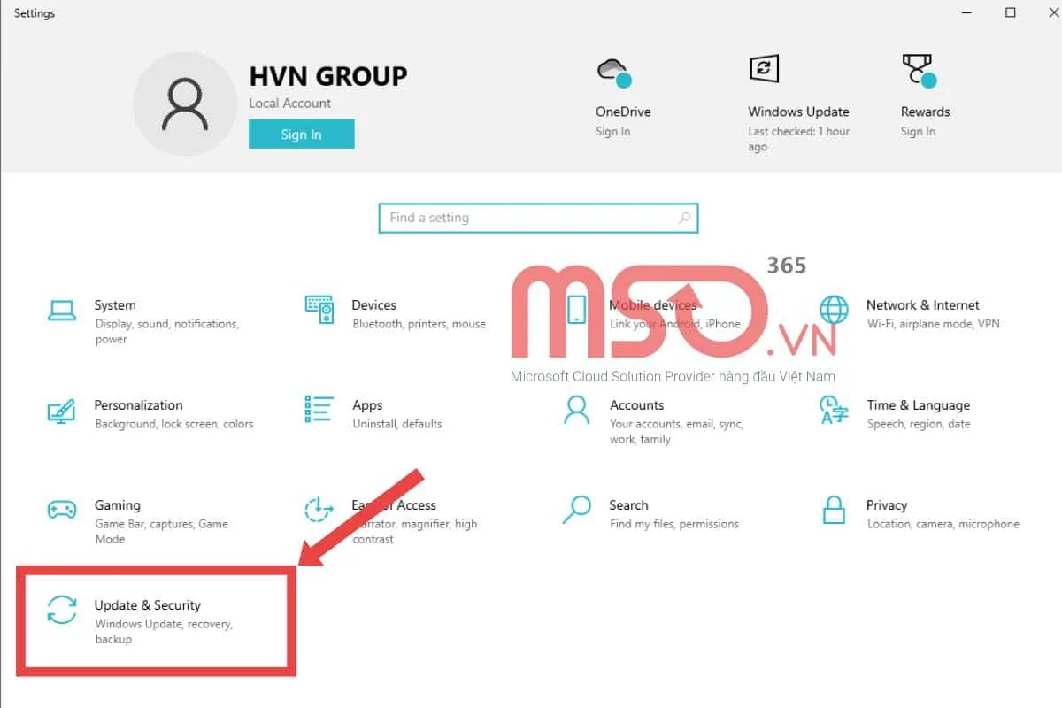Click inside the Find a setting box

527,218
